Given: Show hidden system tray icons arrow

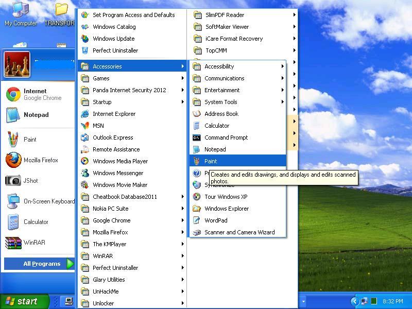Looking at the screenshot, I should (354, 301).
